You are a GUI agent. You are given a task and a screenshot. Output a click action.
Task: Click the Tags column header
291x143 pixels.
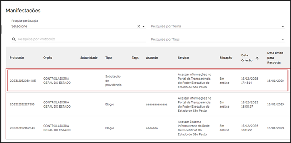[x=135, y=57]
